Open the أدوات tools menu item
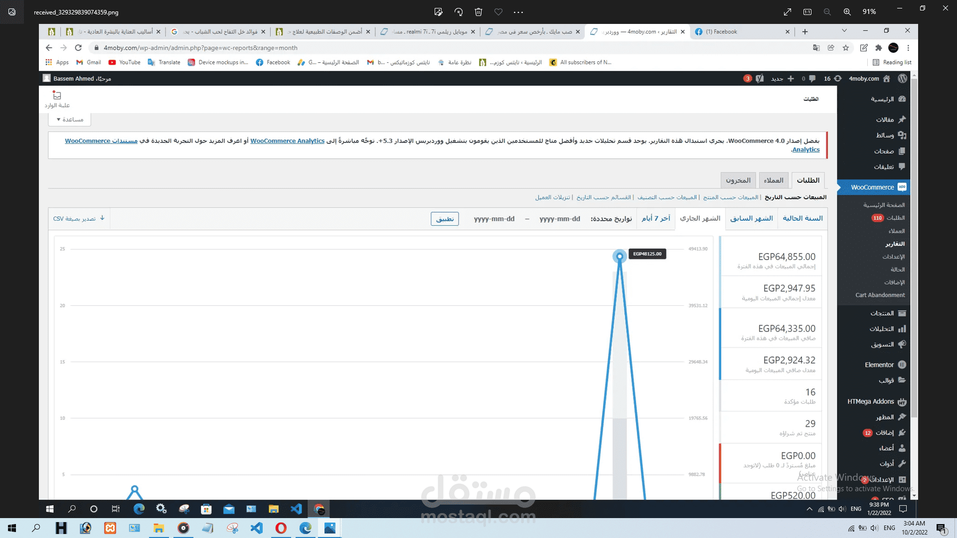Screen dimensions: 957x538 click(892, 463)
